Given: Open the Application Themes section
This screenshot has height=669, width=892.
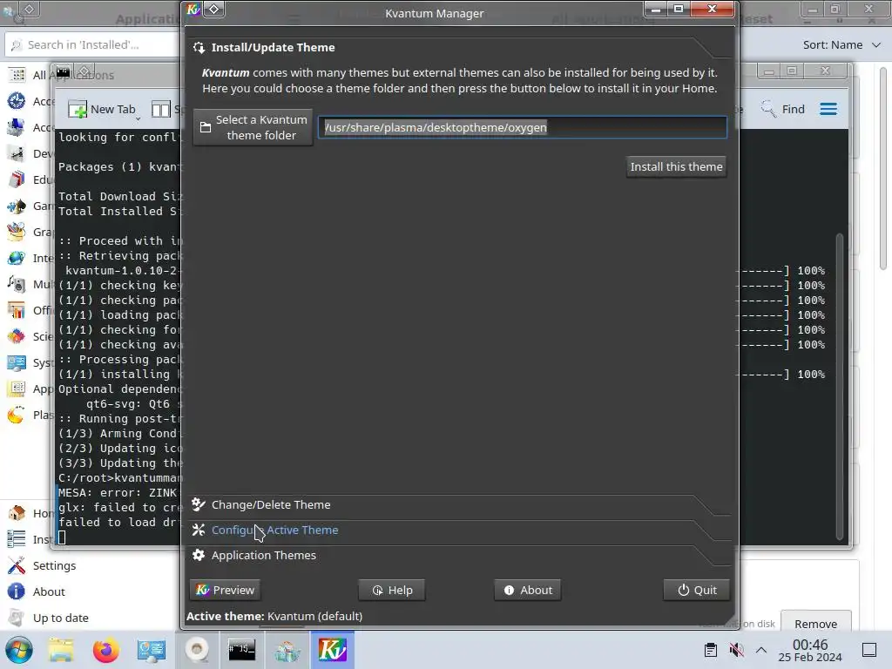Looking at the screenshot, I should (x=263, y=555).
